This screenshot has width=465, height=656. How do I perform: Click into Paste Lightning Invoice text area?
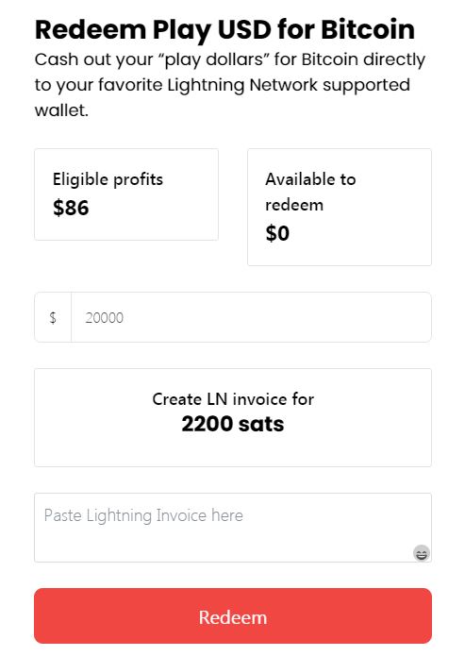tap(232, 527)
